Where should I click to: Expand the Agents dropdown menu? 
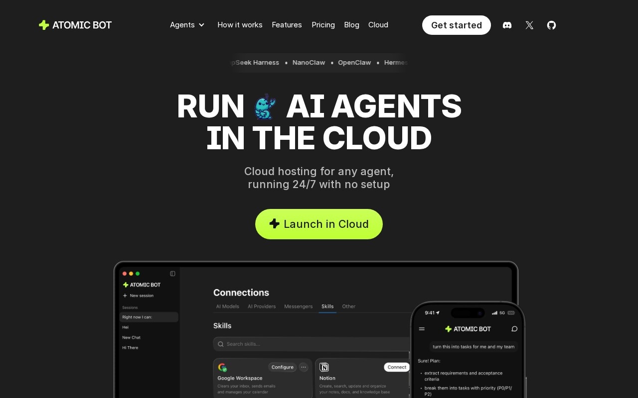click(187, 25)
